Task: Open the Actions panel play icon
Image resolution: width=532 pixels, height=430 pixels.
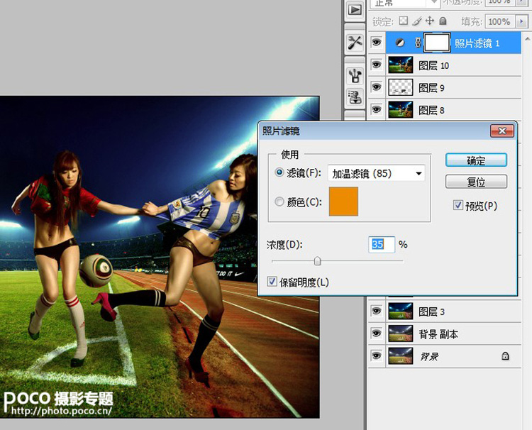Action: pyautogui.click(x=355, y=9)
